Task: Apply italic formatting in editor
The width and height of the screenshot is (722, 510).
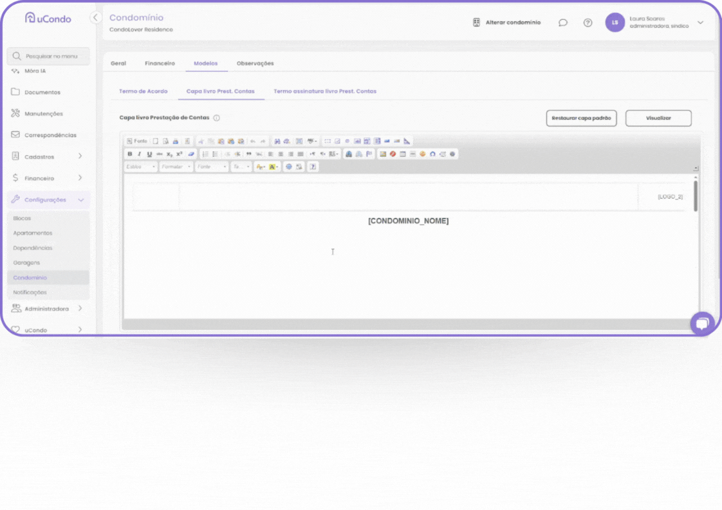Action: (x=140, y=154)
